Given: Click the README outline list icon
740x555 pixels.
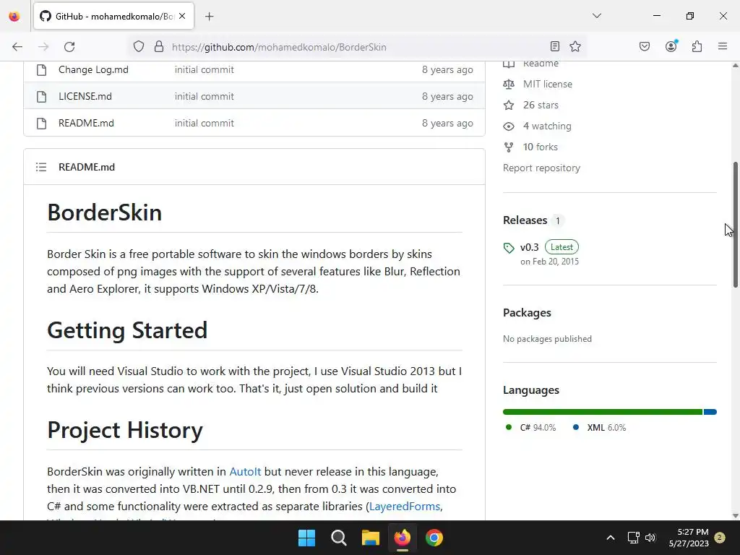Looking at the screenshot, I should [41, 167].
